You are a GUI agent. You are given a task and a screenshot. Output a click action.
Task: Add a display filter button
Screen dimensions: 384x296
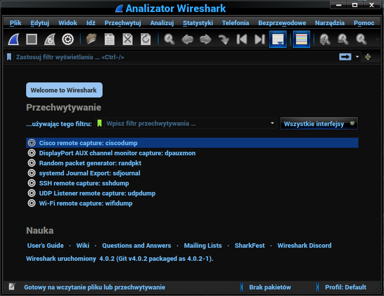click(368, 57)
